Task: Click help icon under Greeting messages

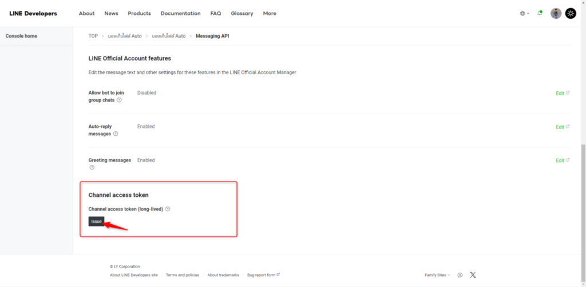Action: [92, 167]
